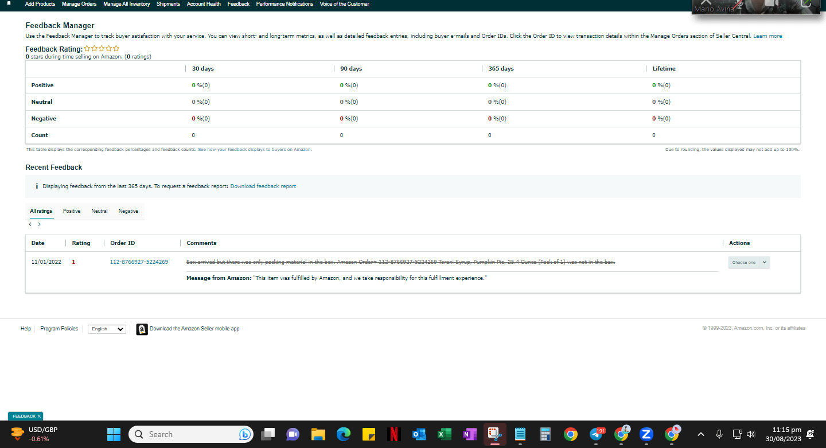Screen dimensions: 826x448
Task: Open Calculator from the taskbar
Action: (545, 434)
